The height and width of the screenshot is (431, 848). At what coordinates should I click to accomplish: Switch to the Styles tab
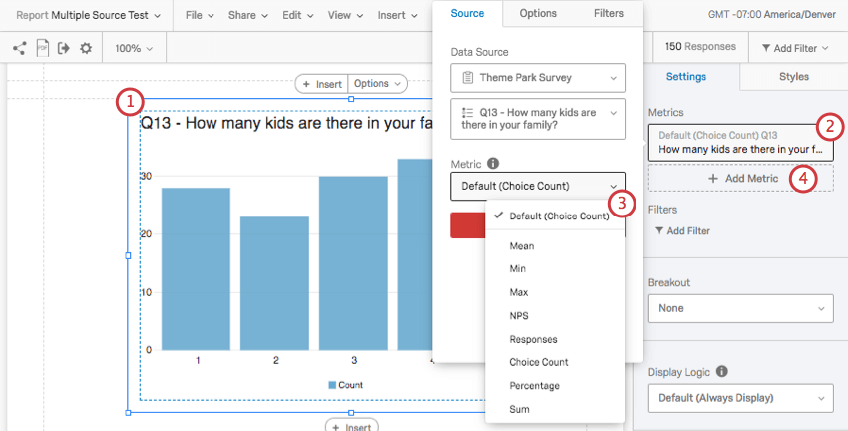(x=793, y=77)
